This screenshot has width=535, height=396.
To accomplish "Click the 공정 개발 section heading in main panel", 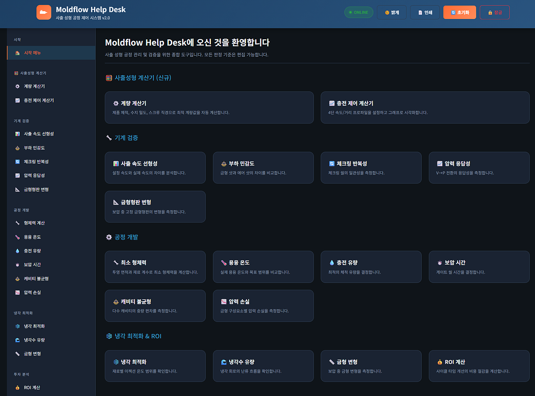I will coord(122,237).
